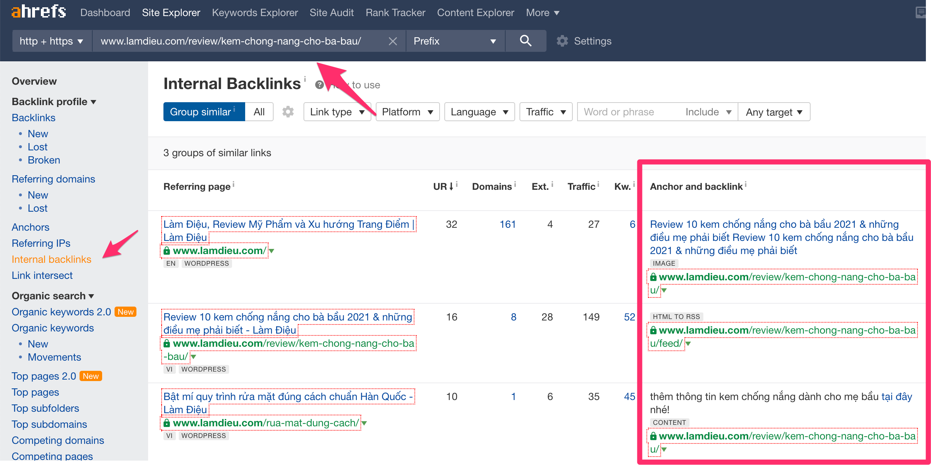The width and height of the screenshot is (931, 465).
Task: Open Organic keywords 2.0 report
Action: click(x=61, y=312)
